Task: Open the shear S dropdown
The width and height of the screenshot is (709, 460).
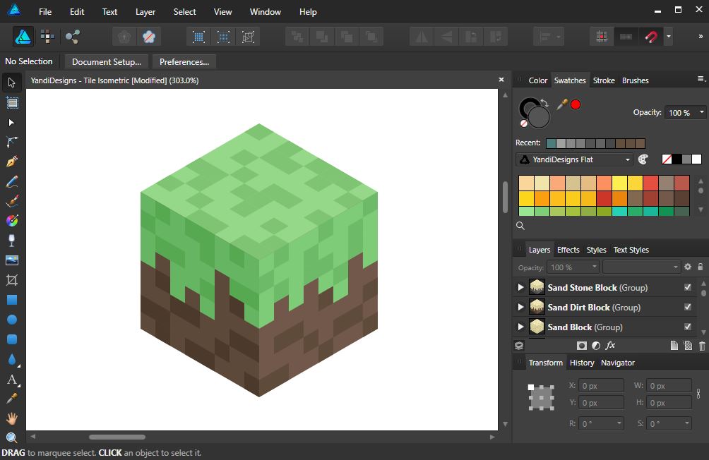Action: [687, 423]
